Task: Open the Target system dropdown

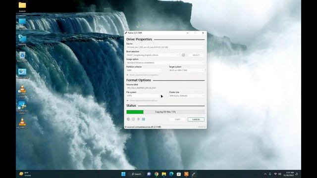Action: click(187, 70)
